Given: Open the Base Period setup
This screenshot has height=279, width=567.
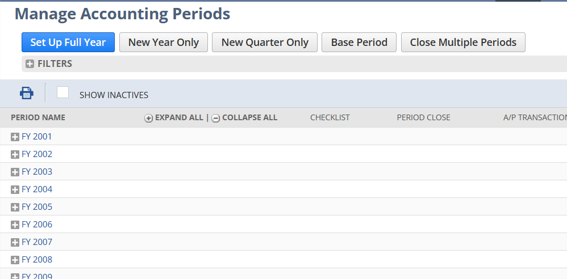Looking at the screenshot, I should coord(359,43).
